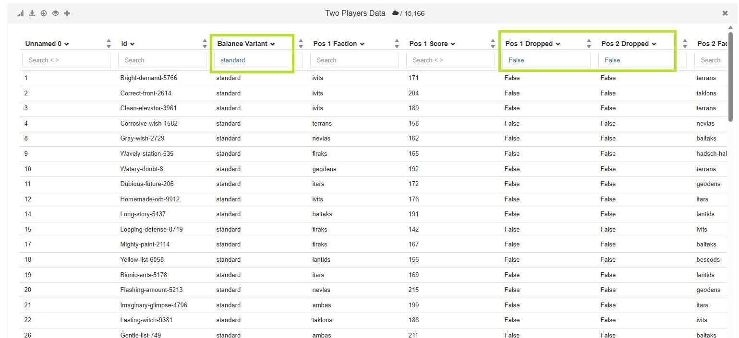
Task: Sort by Pos 2 Dropped column arrows
Action: (x=685, y=44)
